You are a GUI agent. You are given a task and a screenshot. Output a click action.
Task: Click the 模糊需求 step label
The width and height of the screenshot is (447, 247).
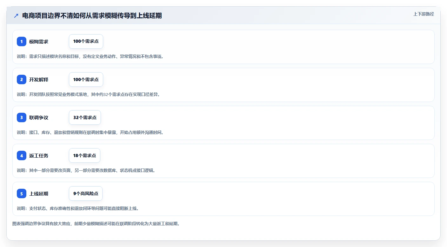[39, 41]
